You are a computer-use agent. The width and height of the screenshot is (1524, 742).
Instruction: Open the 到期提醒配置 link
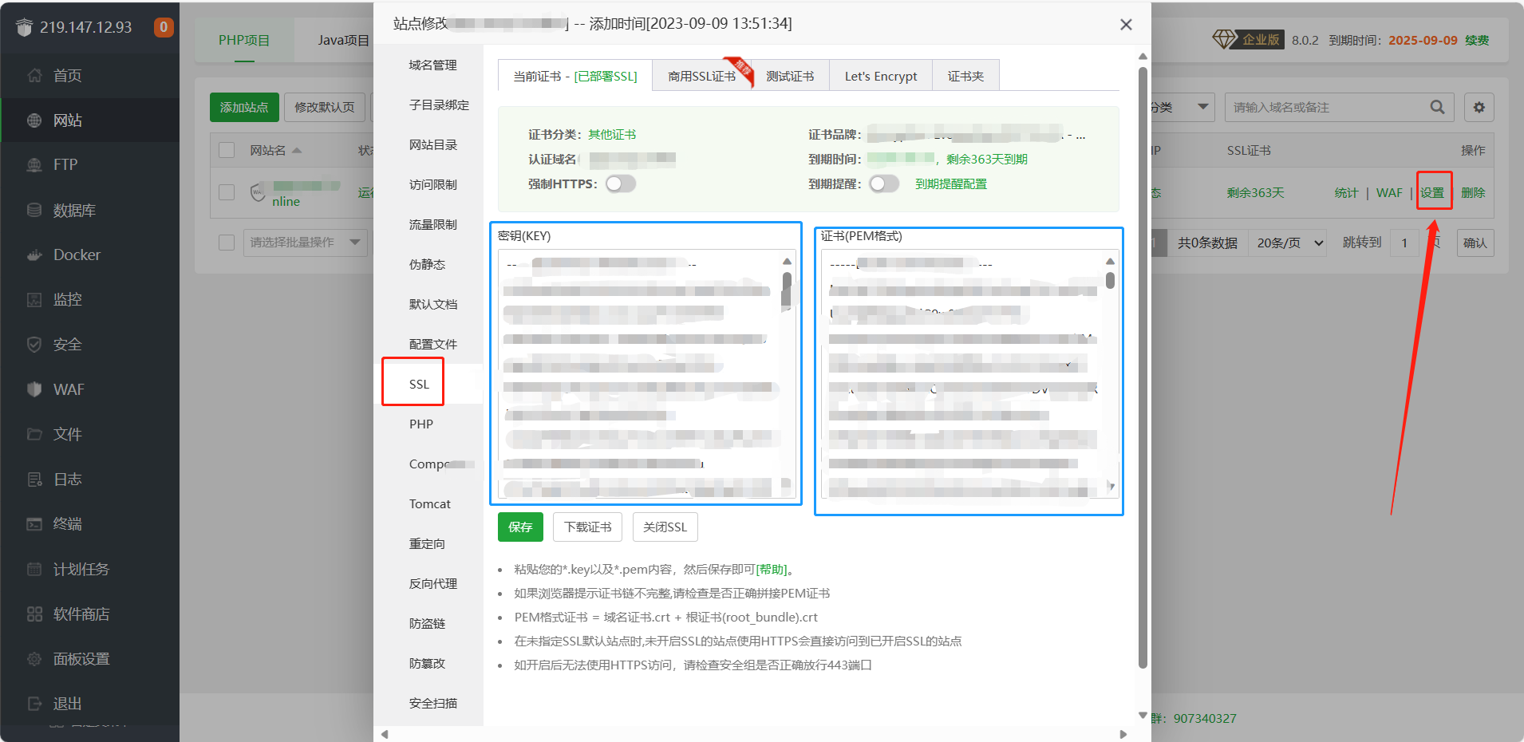pyautogui.click(x=951, y=184)
